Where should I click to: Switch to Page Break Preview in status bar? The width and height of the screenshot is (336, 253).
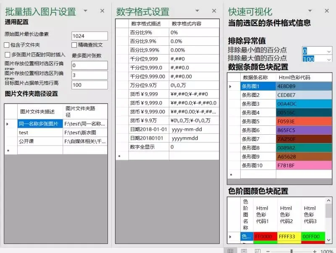pos(257,251)
